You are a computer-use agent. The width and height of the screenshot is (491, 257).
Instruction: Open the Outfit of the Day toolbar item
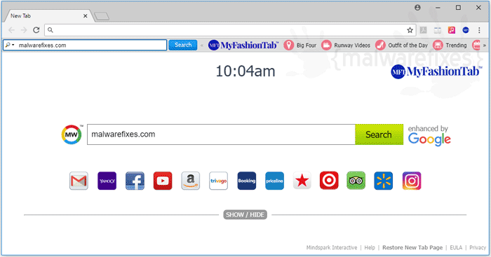point(402,46)
